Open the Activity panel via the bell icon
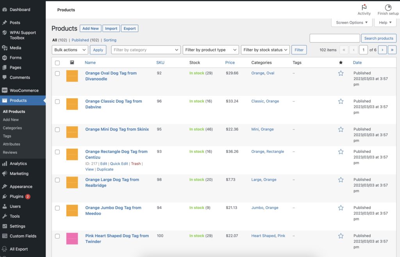Viewport: 400px width, 257px height. click(364, 7)
